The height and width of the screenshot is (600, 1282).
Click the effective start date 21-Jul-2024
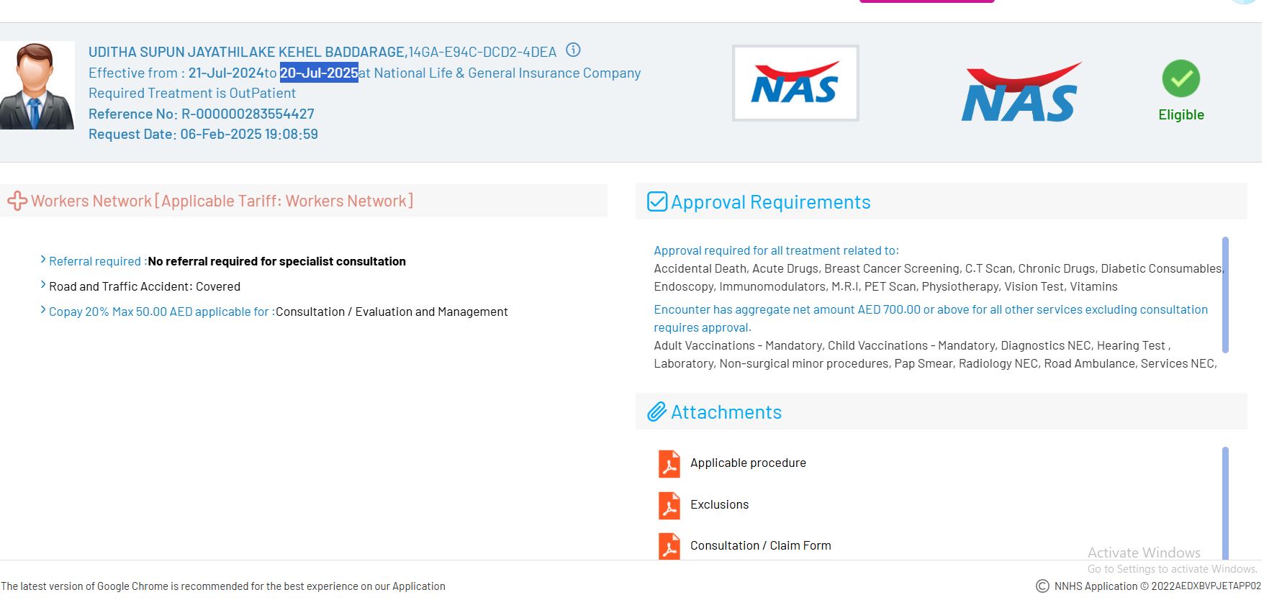point(226,73)
